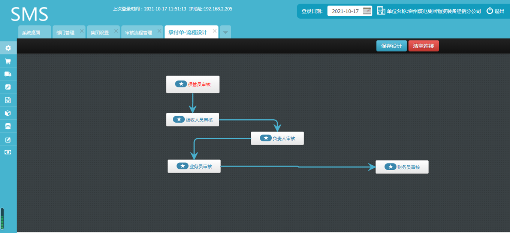Screen dimensions: 510x233
Task: Click the login date input field
Action: (x=345, y=11)
